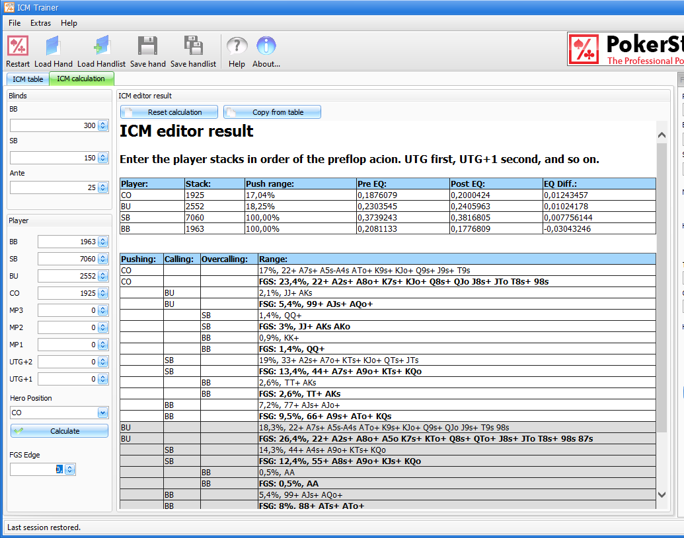Click the BU stack field 2552
This screenshot has height=538, width=684.
pyautogui.click(x=67, y=276)
